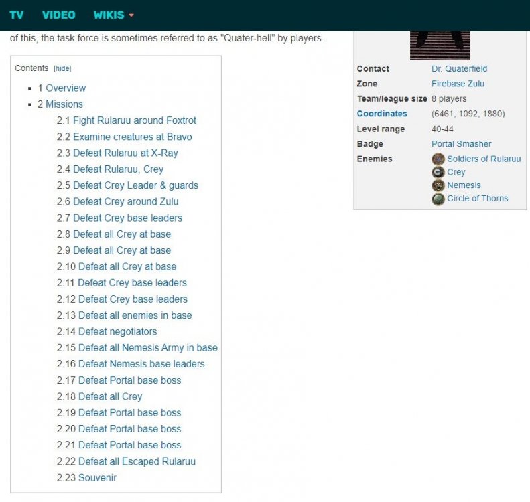
Task: Jump to the Missions section
Action: click(x=64, y=104)
